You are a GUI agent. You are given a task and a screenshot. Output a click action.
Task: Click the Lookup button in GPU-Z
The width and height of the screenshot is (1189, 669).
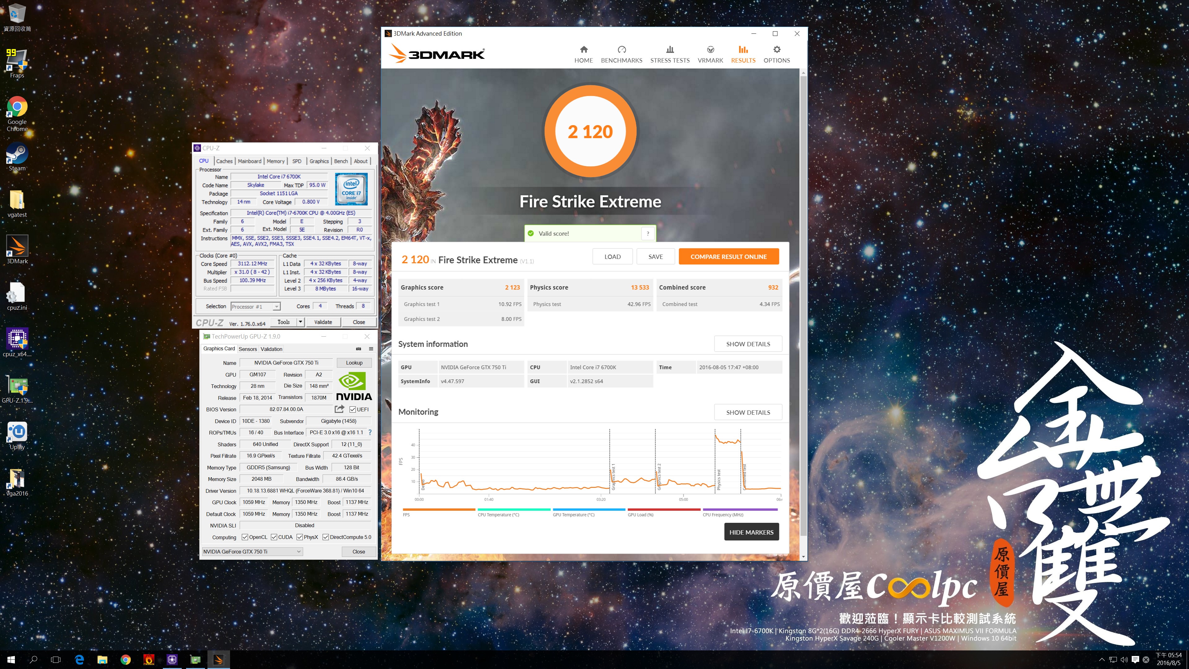pos(354,363)
